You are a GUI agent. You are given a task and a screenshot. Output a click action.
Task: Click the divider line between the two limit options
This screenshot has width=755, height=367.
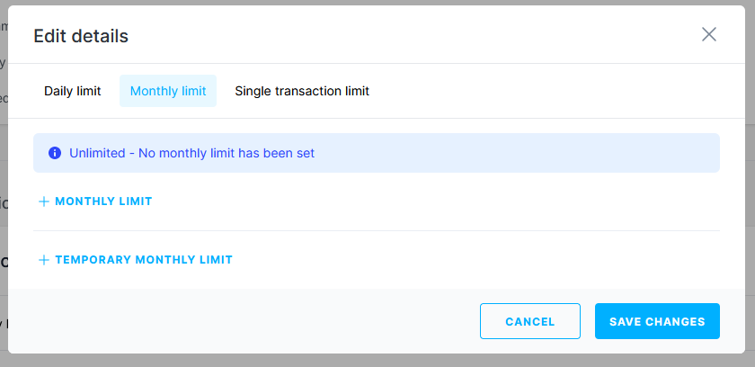click(x=377, y=230)
